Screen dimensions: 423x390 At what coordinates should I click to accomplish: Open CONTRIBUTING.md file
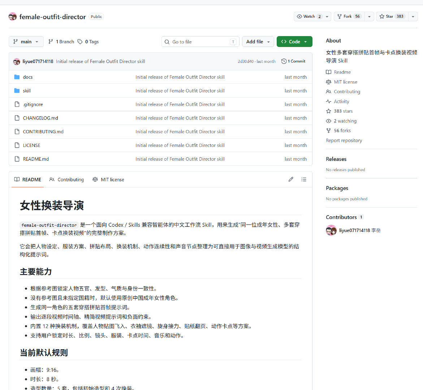[x=43, y=131]
